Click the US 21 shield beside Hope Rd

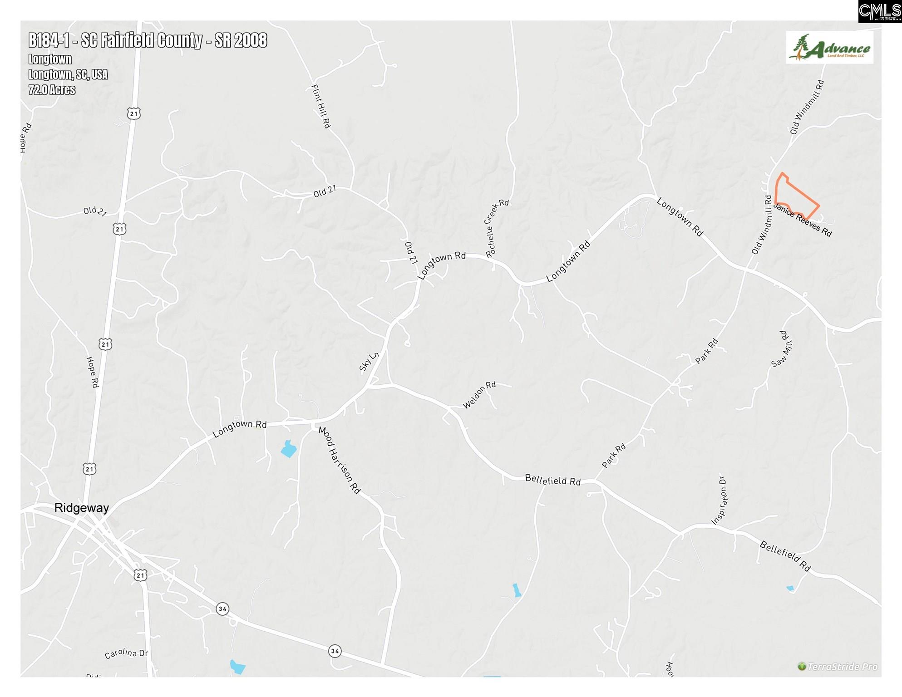(105, 344)
